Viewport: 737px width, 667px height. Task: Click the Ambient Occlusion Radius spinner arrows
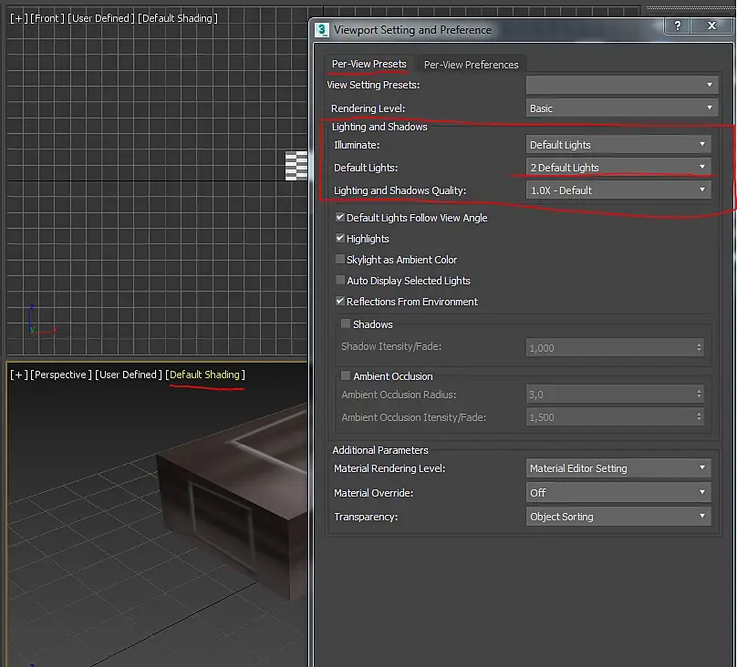pos(699,395)
